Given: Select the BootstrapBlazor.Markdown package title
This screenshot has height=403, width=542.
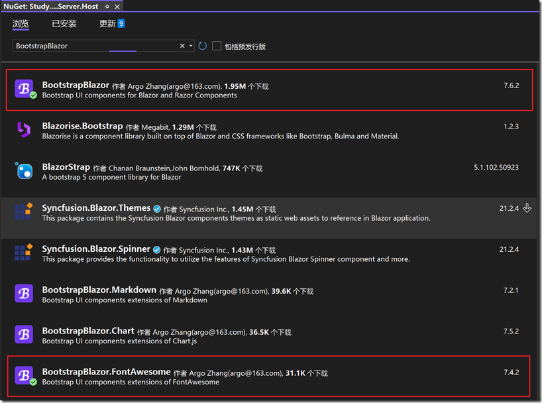Looking at the screenshot, I should (x=99, y=290).
